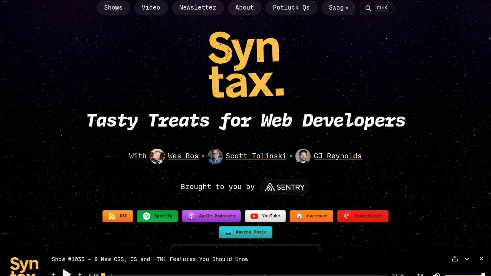The height and width of the screenshot is (276, 491).
Task: Skip forward in the audio player
Action: click(x=80, y=274)
